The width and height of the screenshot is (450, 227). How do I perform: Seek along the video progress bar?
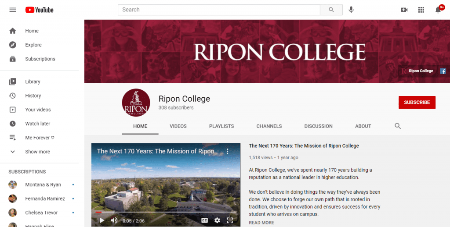click(166, 212)
